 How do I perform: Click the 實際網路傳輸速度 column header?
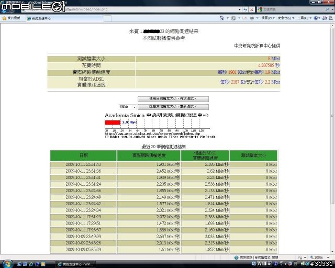click(x=149, y=155)
